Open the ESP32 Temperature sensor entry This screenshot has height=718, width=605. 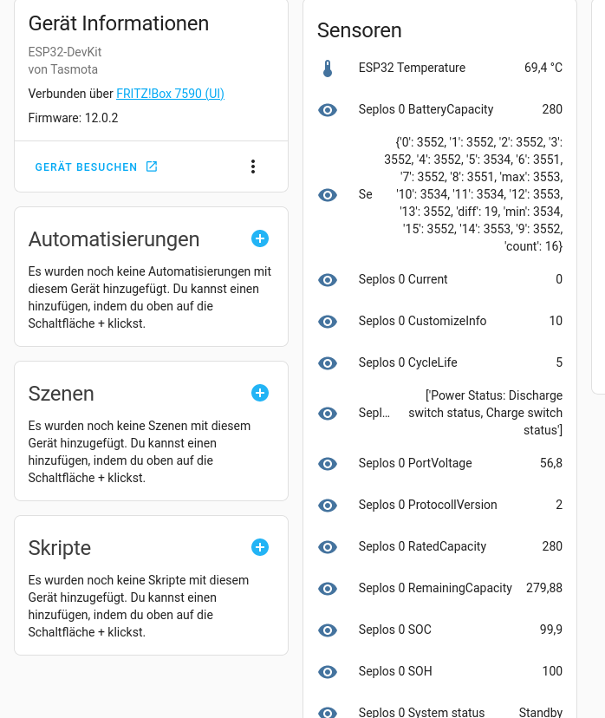[439, 69]
